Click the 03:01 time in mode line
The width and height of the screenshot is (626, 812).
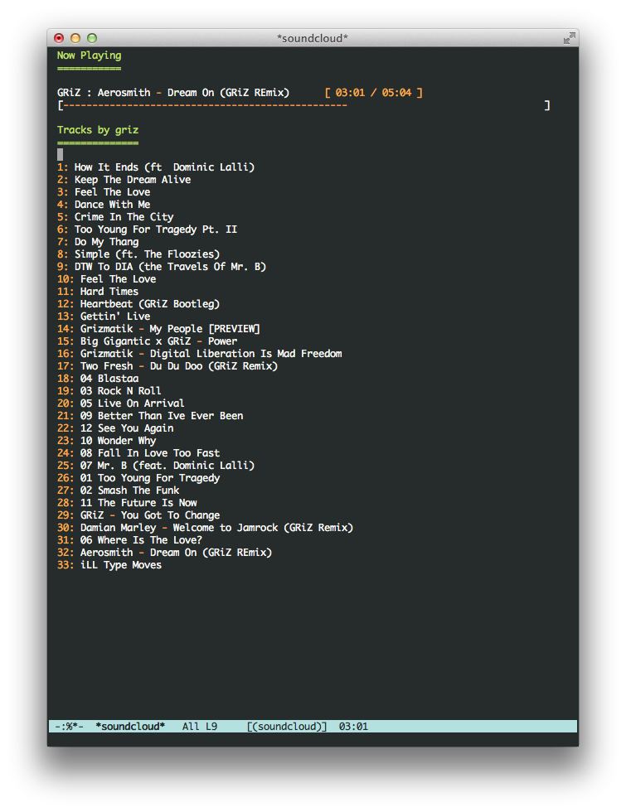(x=353, y=727)
